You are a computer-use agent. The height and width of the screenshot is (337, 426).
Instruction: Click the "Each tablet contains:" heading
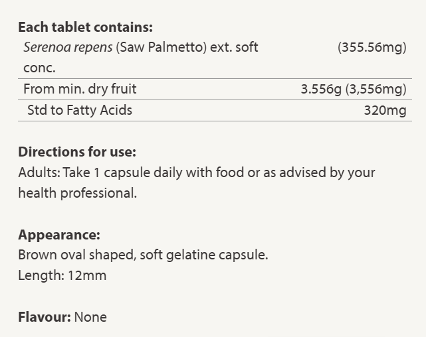click(x=85, y=27)
